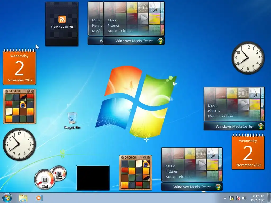The image size is (271, 203).
Task: Open the Recycle Bin desktop icon
Action: [72, 121]
